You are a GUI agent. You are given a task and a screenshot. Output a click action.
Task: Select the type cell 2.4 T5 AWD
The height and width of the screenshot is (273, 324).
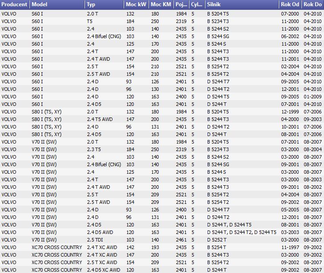click(x=100, y=119)
